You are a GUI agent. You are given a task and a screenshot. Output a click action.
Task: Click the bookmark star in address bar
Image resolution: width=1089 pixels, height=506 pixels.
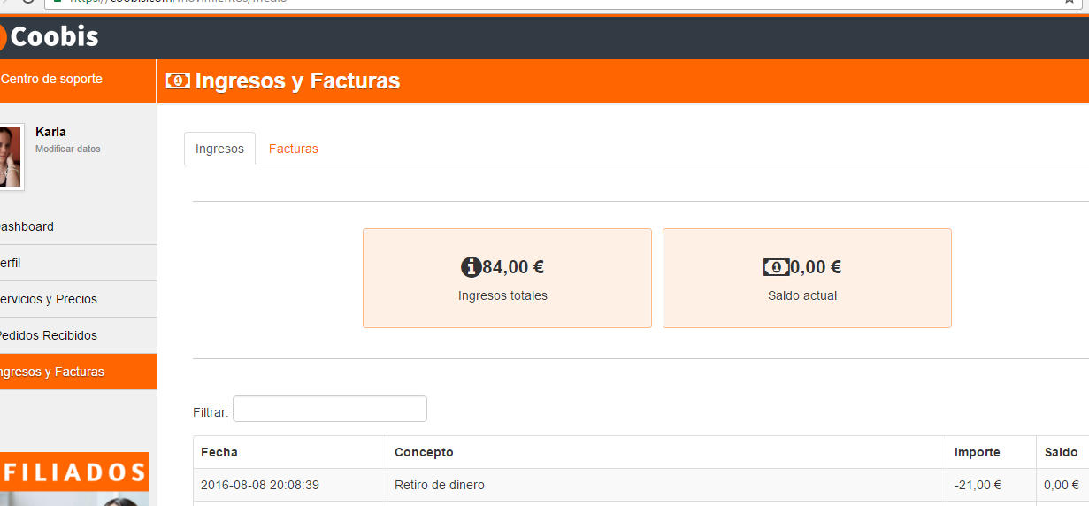(x=1069, y=2)
